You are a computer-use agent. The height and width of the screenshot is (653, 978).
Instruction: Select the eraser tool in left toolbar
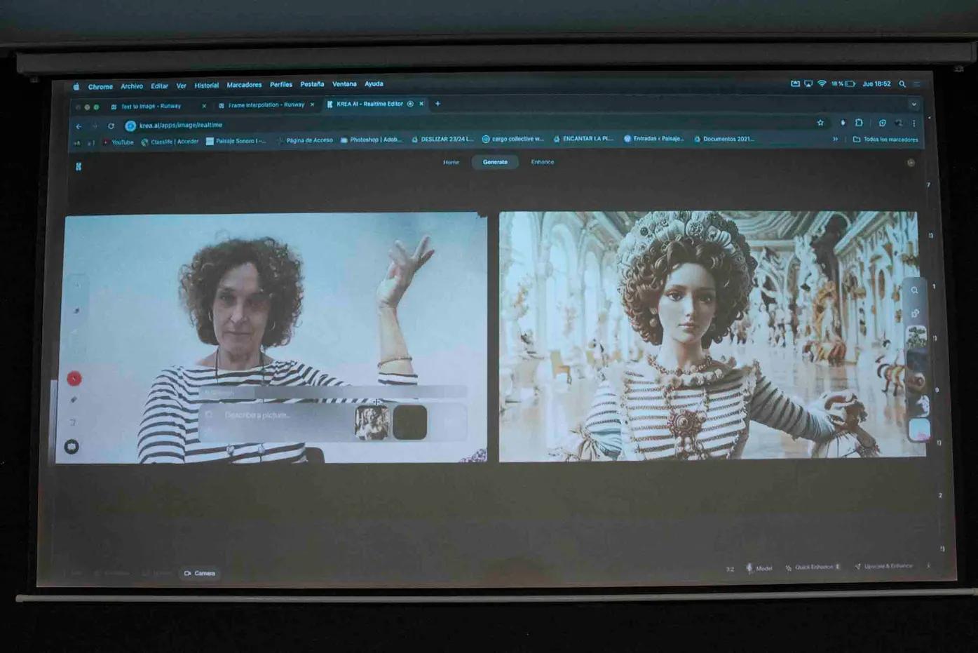tap(74, 400)
